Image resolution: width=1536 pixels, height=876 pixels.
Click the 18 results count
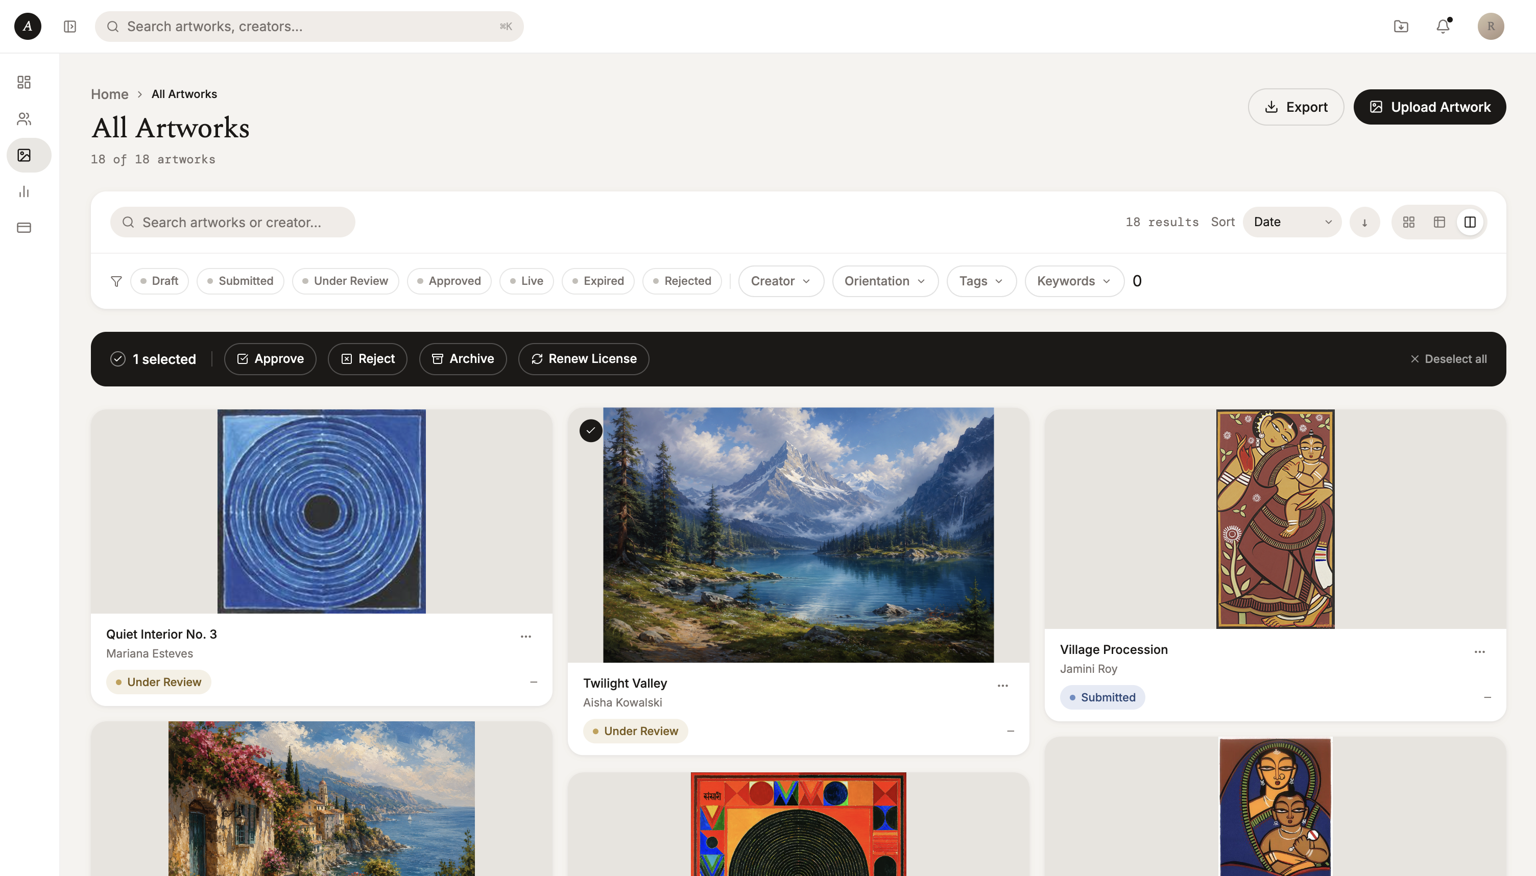coord(1162,222)
